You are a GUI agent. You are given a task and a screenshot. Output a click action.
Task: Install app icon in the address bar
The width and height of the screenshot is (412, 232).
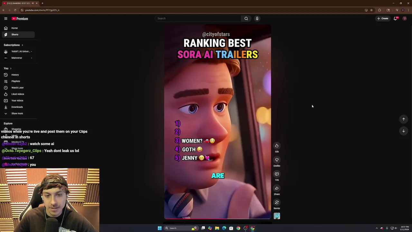click(x=366, y=10)
